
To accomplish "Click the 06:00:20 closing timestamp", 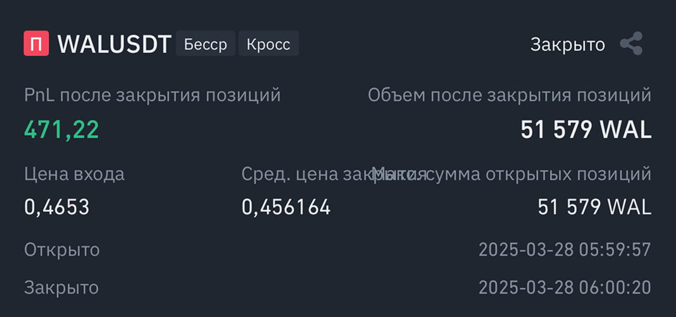I will click(x=565, y=288).
